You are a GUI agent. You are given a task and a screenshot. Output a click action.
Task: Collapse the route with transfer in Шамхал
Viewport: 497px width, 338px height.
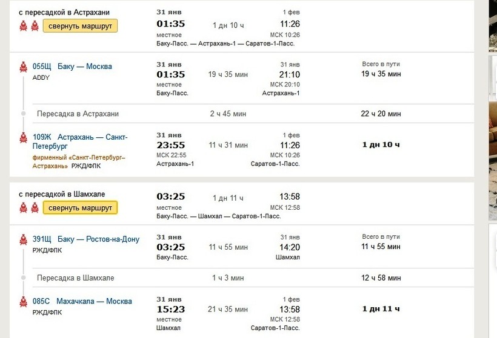pyautogui.click(x=81, y=208)
